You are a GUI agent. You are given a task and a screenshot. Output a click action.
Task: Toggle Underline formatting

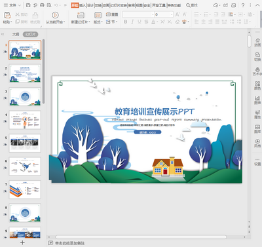point(140,22)
